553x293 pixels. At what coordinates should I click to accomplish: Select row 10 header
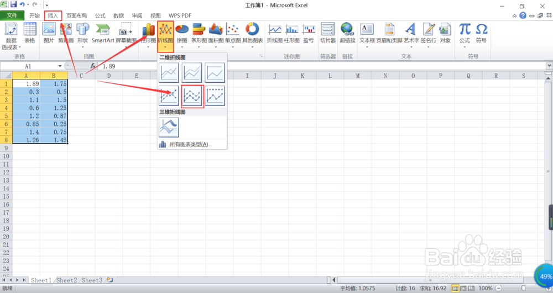pos(6,156)
